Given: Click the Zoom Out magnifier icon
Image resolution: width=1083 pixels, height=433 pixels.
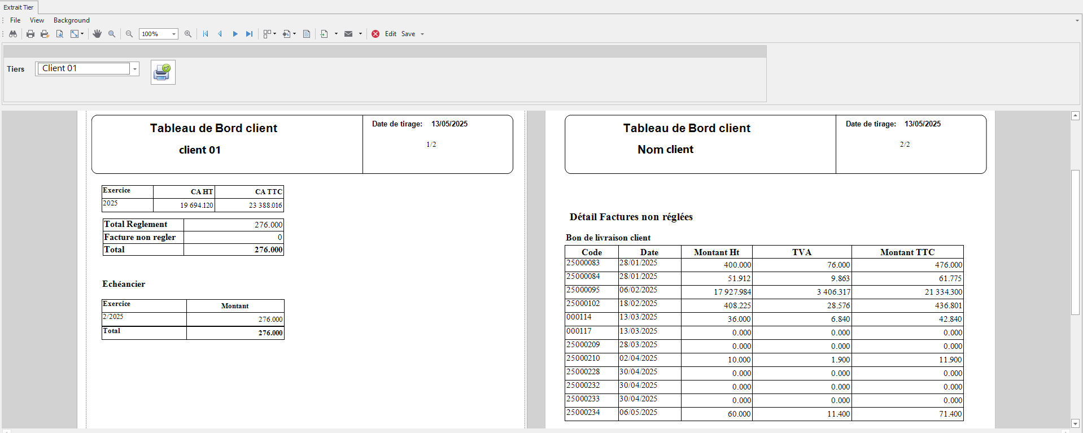Looking at the screenshot, I should pos(129,34).
